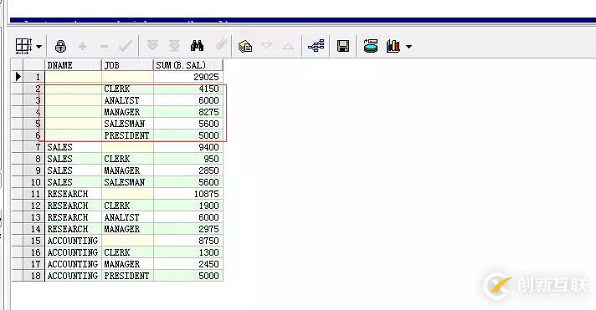Select row 7 by its row number
Image resolution: width=596 pixels, height=310 pixels.
[x=33, y=147]
